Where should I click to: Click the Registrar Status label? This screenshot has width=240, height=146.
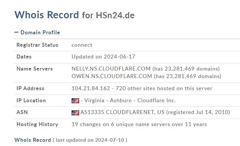37,45
